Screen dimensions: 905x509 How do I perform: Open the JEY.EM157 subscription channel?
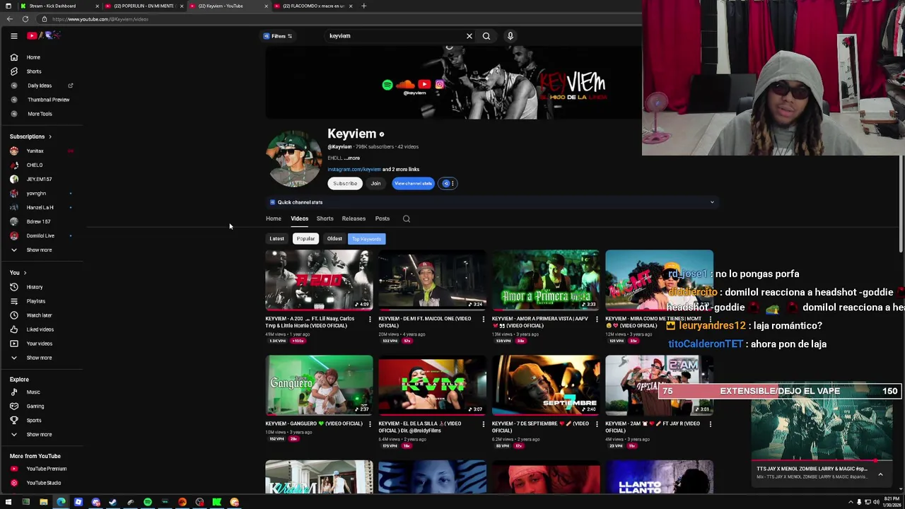tap(39, 179)
